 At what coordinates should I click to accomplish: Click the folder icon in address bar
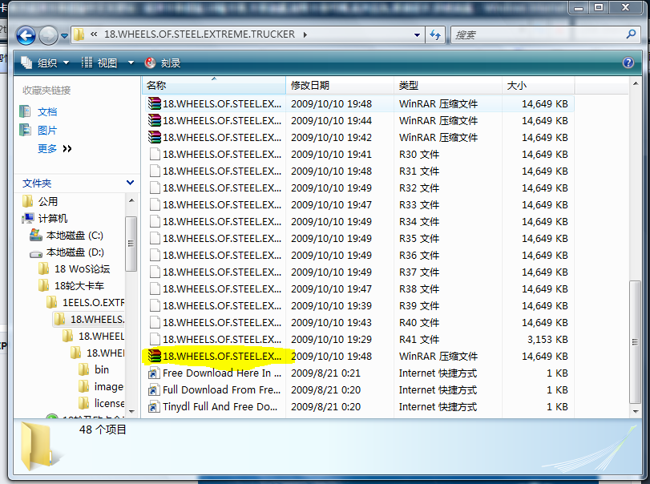coord(79,34)
